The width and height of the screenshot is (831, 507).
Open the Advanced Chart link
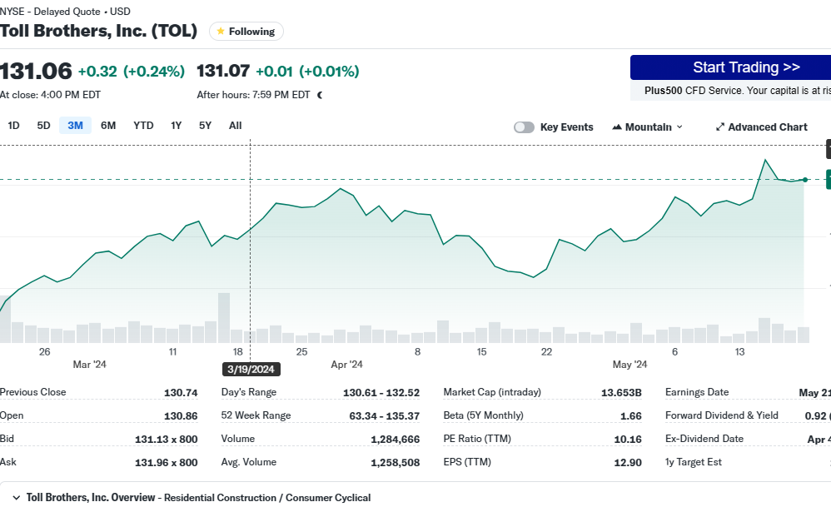coord(767,127)
